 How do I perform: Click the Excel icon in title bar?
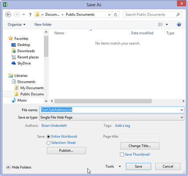coord(5,4)
